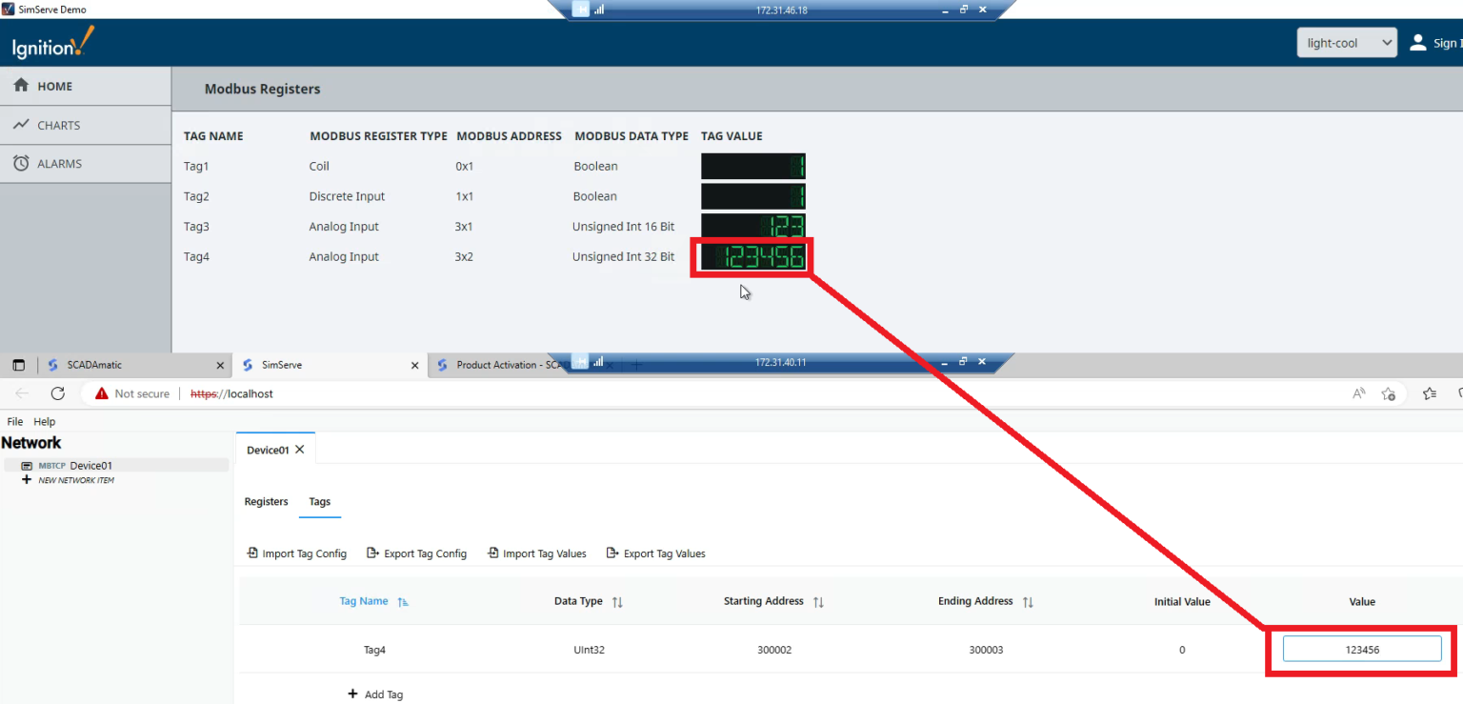The image size is (1463, 704).
Task: Toggle sort order on the Data Type column
Action: (619, 601)
